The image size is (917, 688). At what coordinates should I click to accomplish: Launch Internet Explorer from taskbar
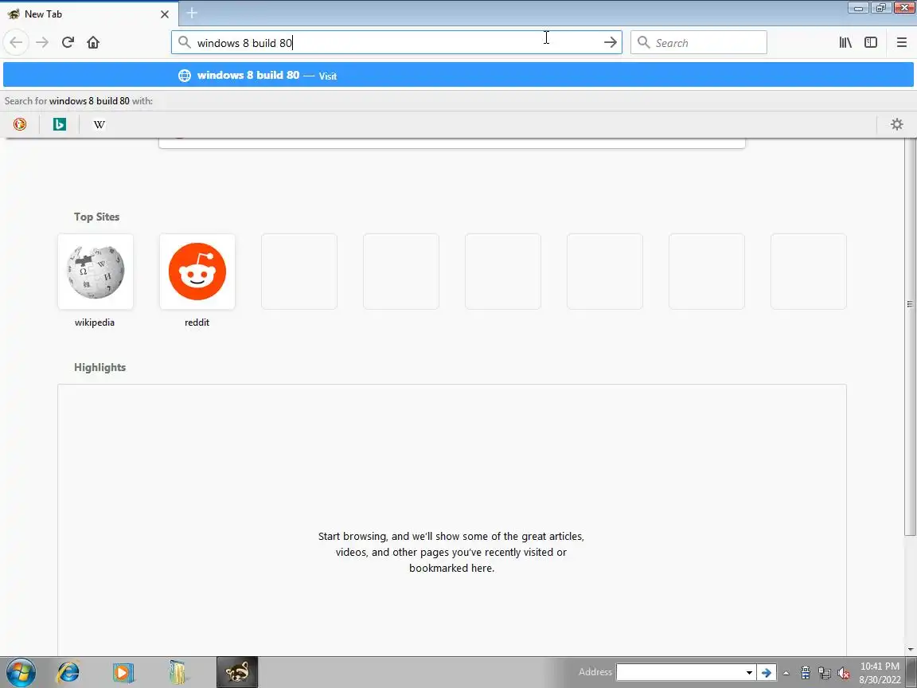tap(68, 672)
